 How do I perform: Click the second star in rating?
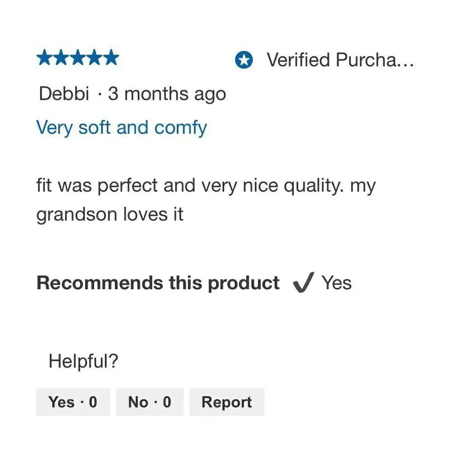coord(61,57)
